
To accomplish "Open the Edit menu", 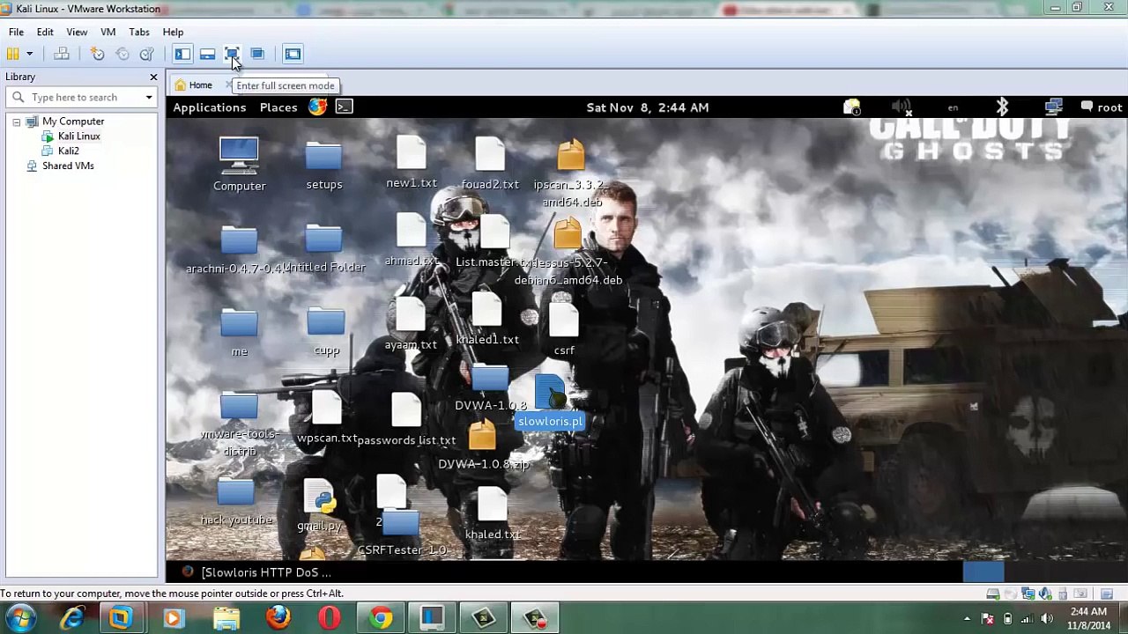I will tap(45, 32).
